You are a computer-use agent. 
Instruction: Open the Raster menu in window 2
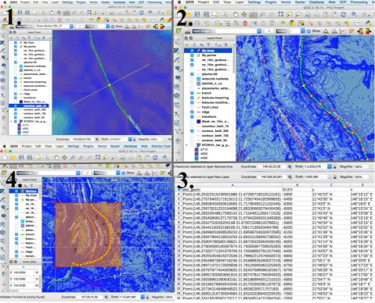(x=300, y=2)
